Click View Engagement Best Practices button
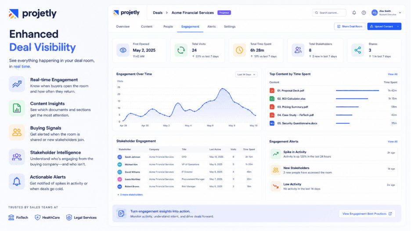This screenshot has width=411, height=231. 367,214
